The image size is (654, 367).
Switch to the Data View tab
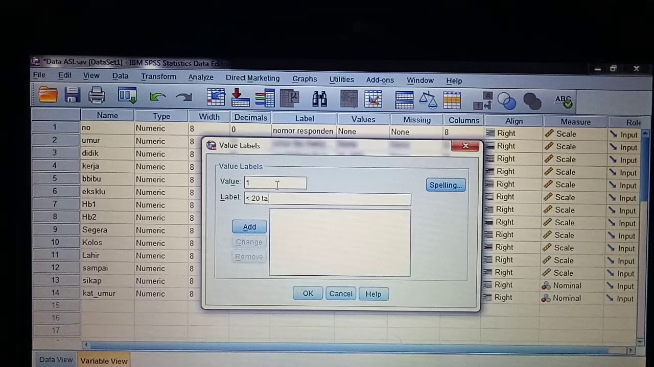56,359
